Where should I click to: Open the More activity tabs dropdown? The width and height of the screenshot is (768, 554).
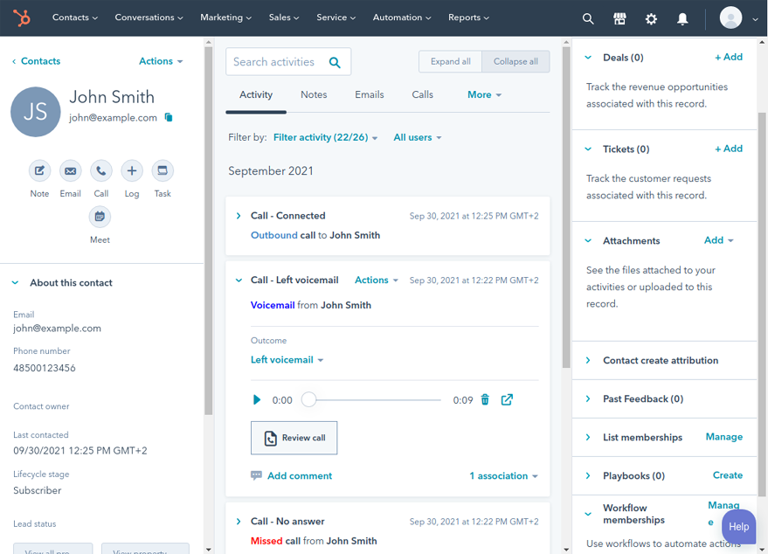pyautogui.click(x=484, y=94)
